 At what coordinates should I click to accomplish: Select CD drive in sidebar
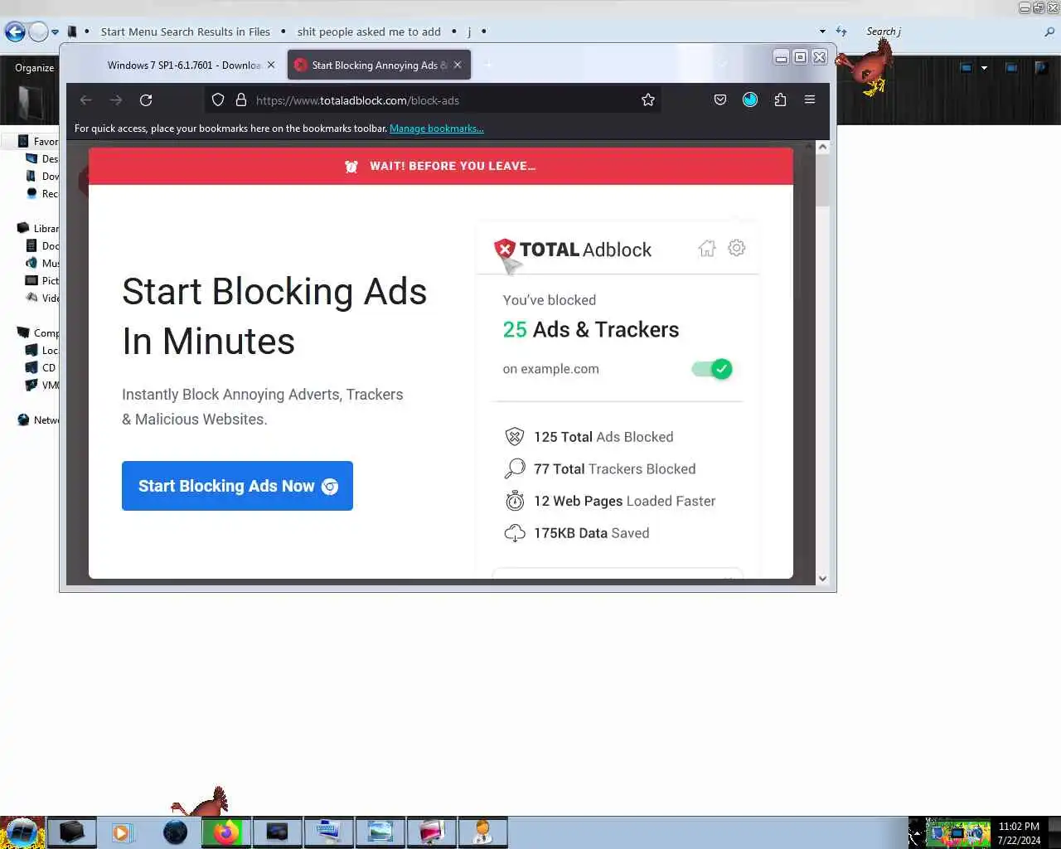pyautogui.click(x=41, y=368)
